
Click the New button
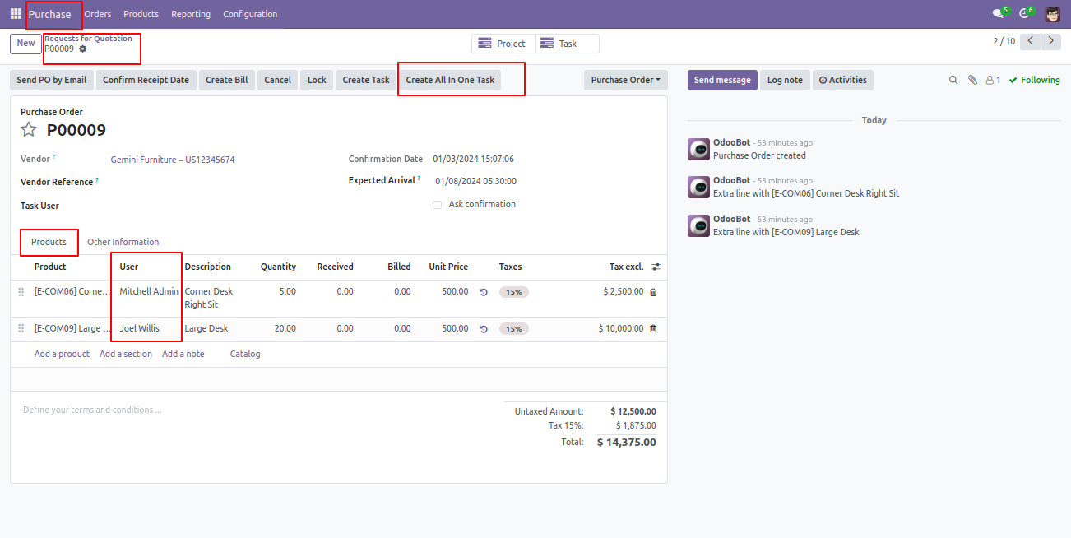[x=25, y=44]
